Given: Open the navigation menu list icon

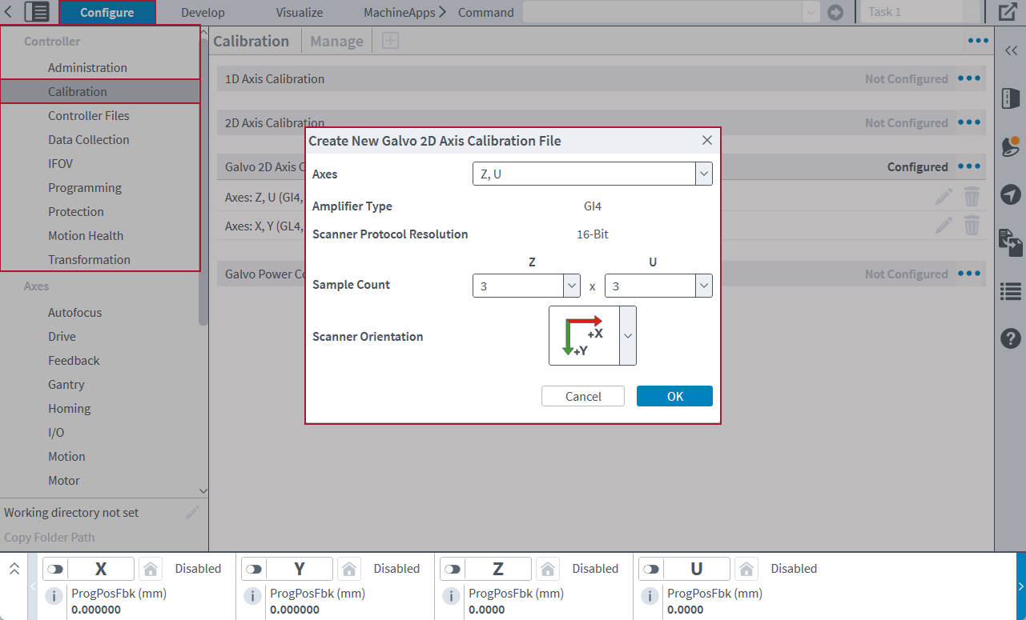Looking at the screenshot, I should [37, 12].
